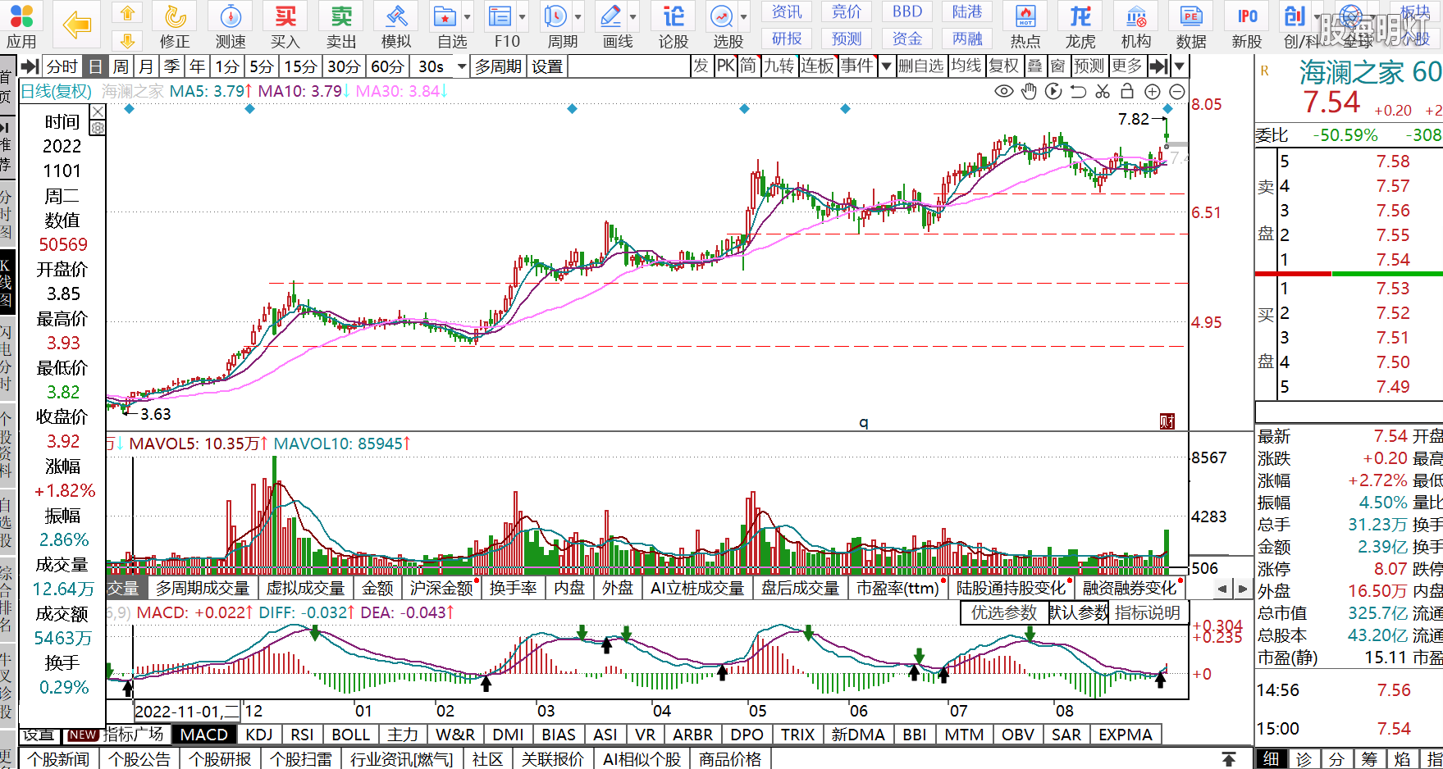1443x769 pixels.
Task: Click the yellow up arrow icon
Action: [127, 12]
